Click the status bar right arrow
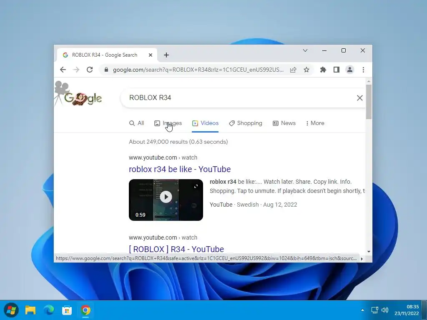427x320 pixels. tap(362, 259)
